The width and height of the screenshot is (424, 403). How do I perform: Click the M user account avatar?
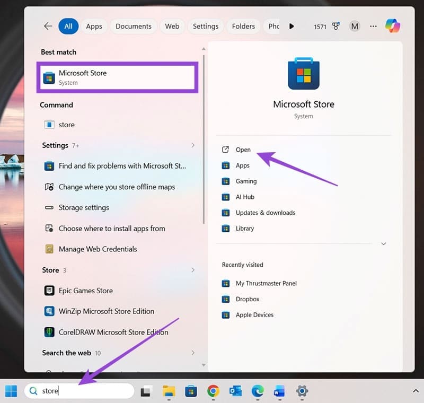(355, 26)
